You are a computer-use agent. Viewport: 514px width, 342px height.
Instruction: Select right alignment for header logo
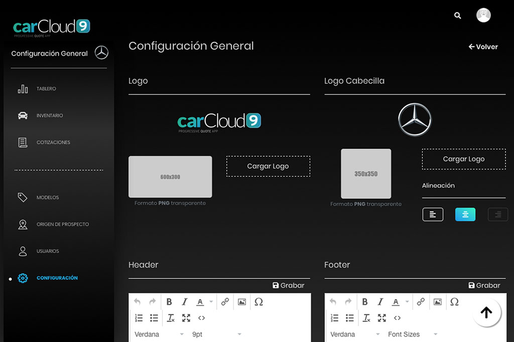click(498, 214)
